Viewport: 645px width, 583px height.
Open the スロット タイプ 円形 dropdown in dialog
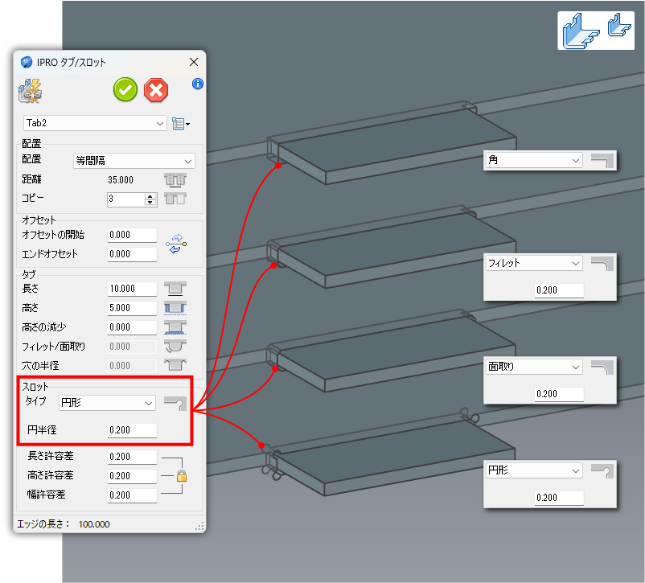[x=107, y=403]
